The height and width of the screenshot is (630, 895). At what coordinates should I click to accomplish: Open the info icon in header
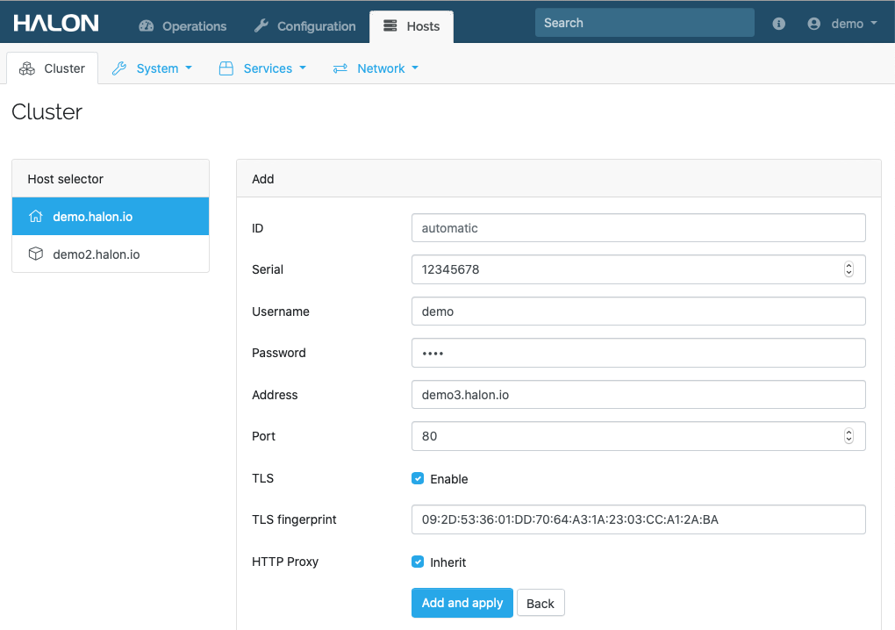[778, 24]
